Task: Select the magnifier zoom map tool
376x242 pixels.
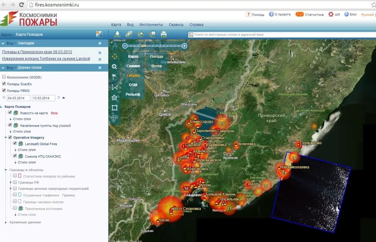Action: point(115,67)
